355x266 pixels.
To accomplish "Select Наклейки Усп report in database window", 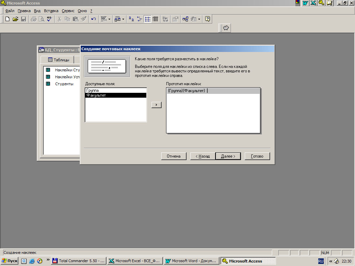I will coord(62,77).
